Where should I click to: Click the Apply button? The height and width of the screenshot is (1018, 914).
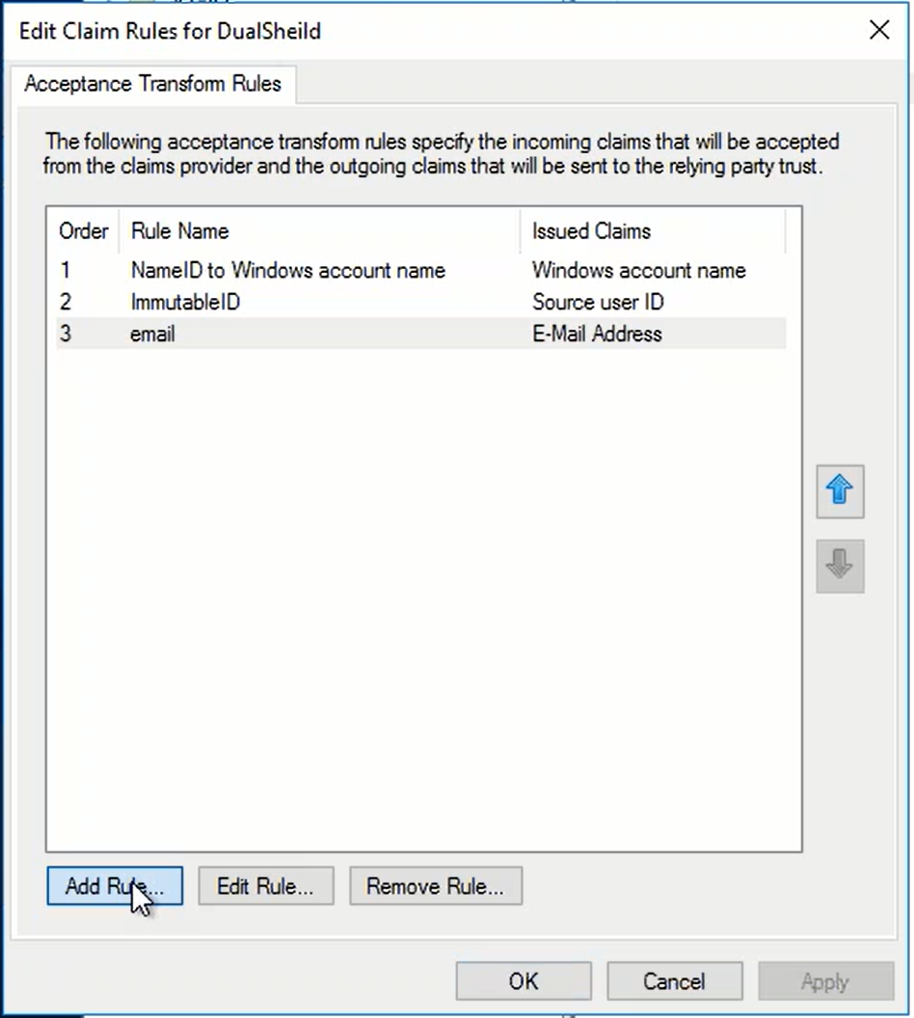(825, 981)
